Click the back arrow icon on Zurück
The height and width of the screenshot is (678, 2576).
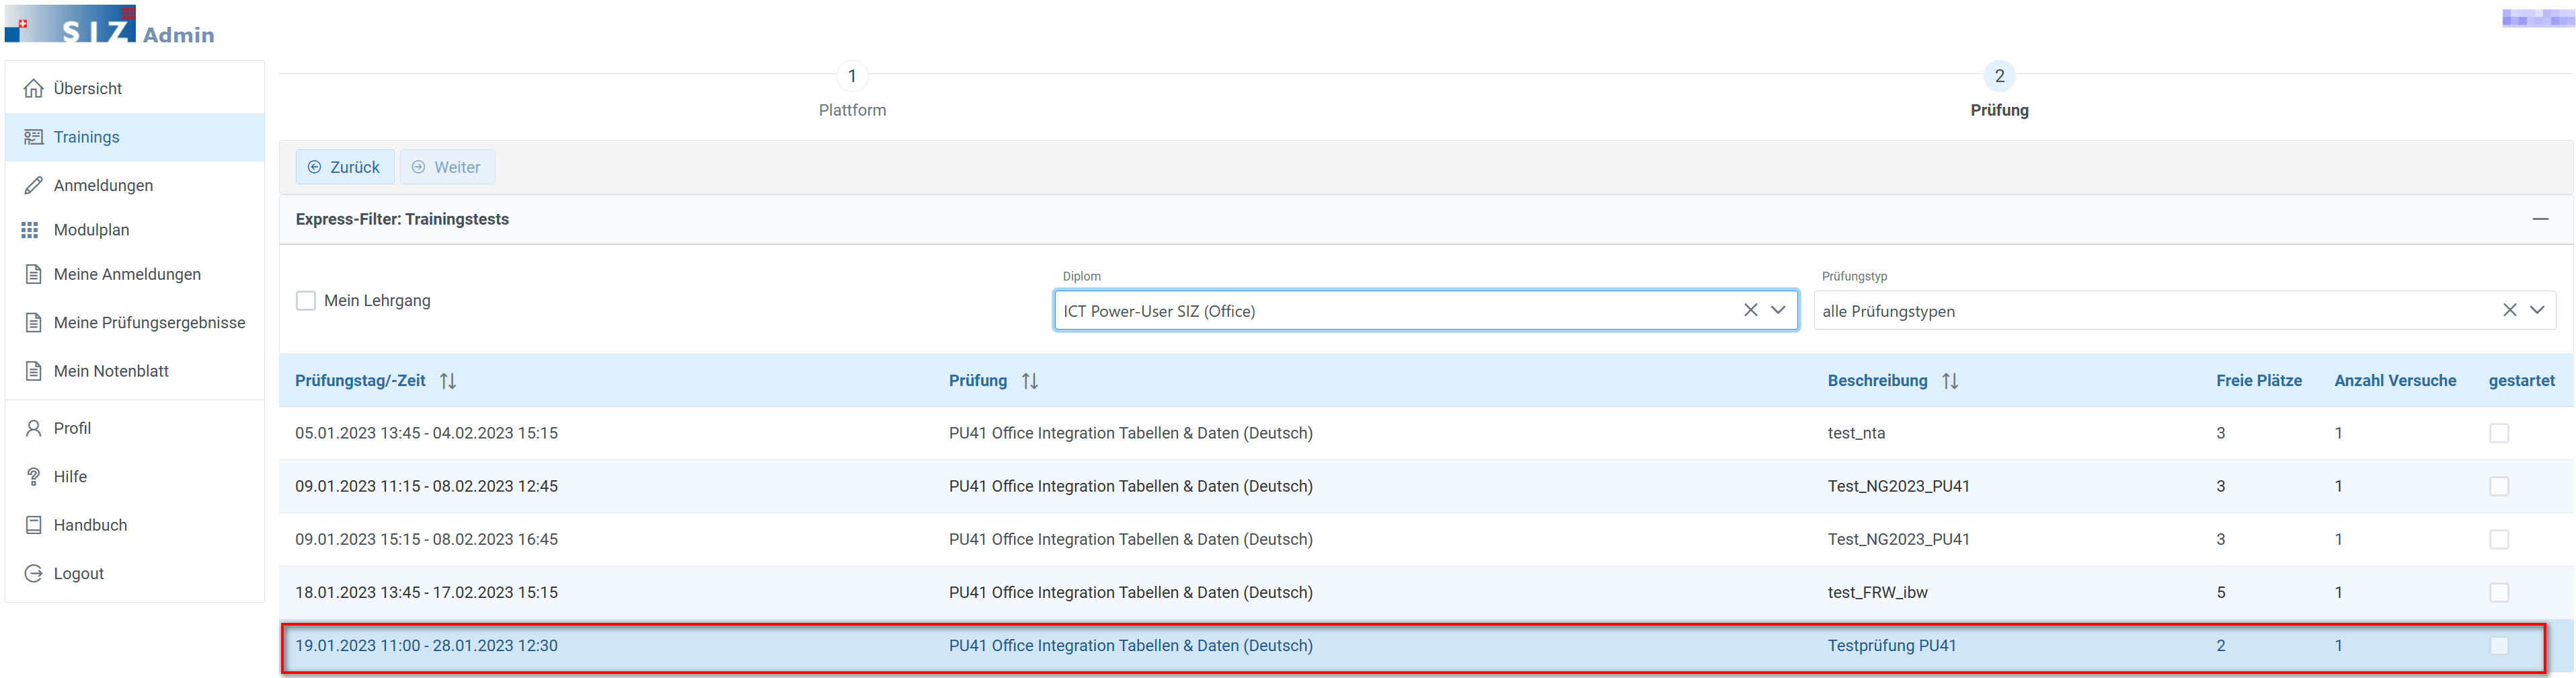tap(314, 167)
